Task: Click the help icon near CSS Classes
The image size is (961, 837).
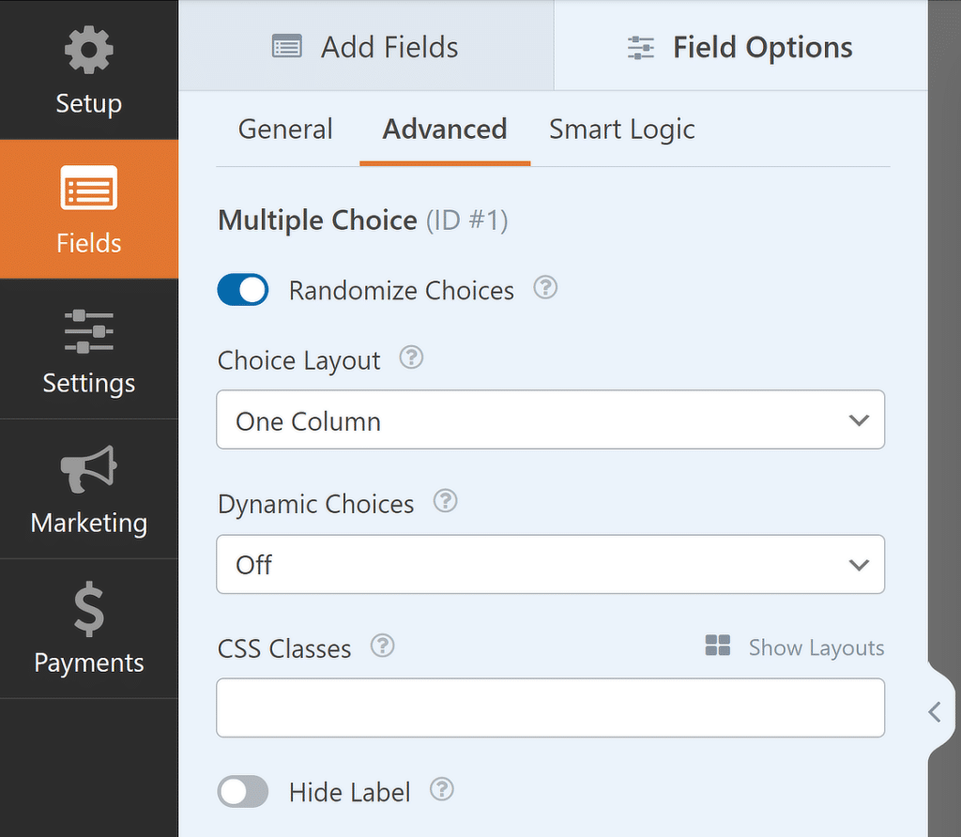Action: click(x=382, y=646)
